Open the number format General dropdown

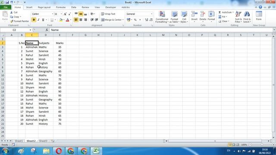(151, 14)
